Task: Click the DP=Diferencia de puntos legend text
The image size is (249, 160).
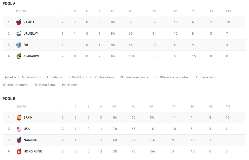Action: pos(171,77)
